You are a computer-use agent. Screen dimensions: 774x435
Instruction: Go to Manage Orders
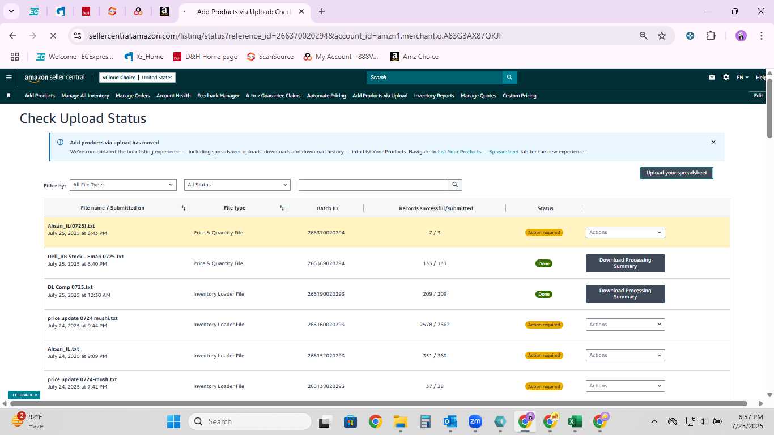pyautogui.click(x=133, y=96)
